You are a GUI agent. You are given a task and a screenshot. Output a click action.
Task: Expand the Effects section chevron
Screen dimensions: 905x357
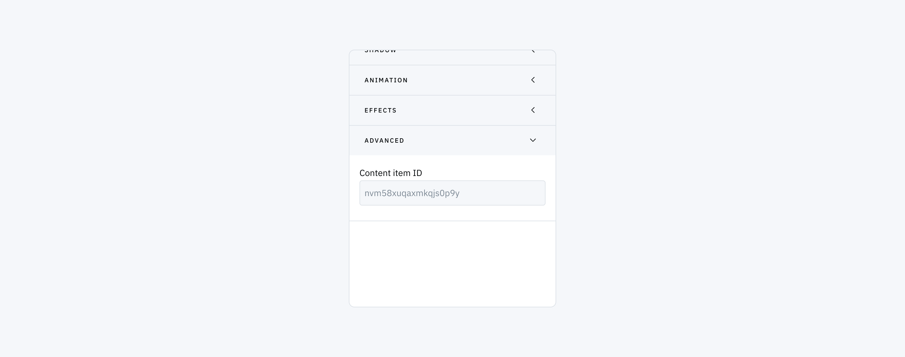pos(533,110)
